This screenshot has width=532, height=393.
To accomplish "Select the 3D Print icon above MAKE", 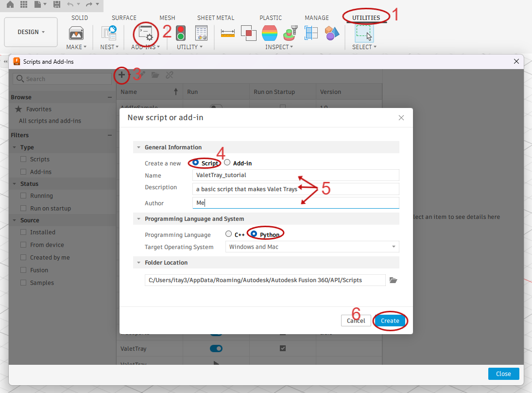I will click(x=76, y=33).
